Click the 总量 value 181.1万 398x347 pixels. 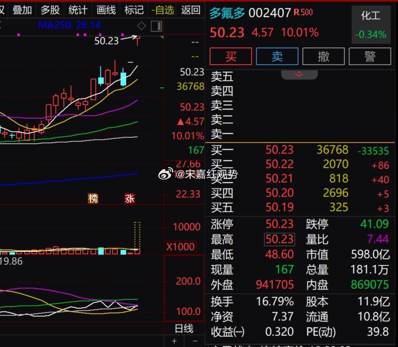pos(369,269)
